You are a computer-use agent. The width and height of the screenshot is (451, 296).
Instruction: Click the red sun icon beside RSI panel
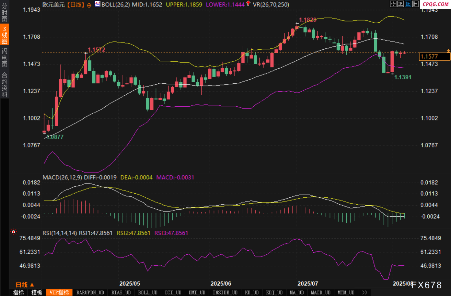coord(13,232)
